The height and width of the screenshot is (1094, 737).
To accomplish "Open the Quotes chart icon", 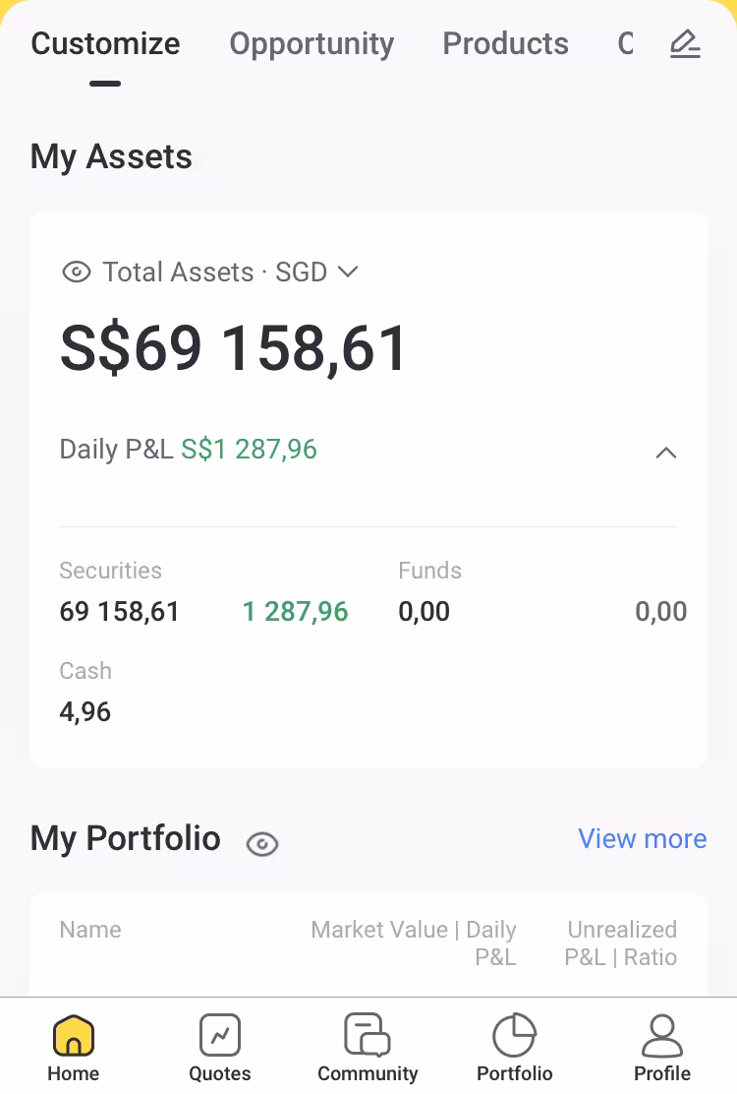I will coord(220,1036).
